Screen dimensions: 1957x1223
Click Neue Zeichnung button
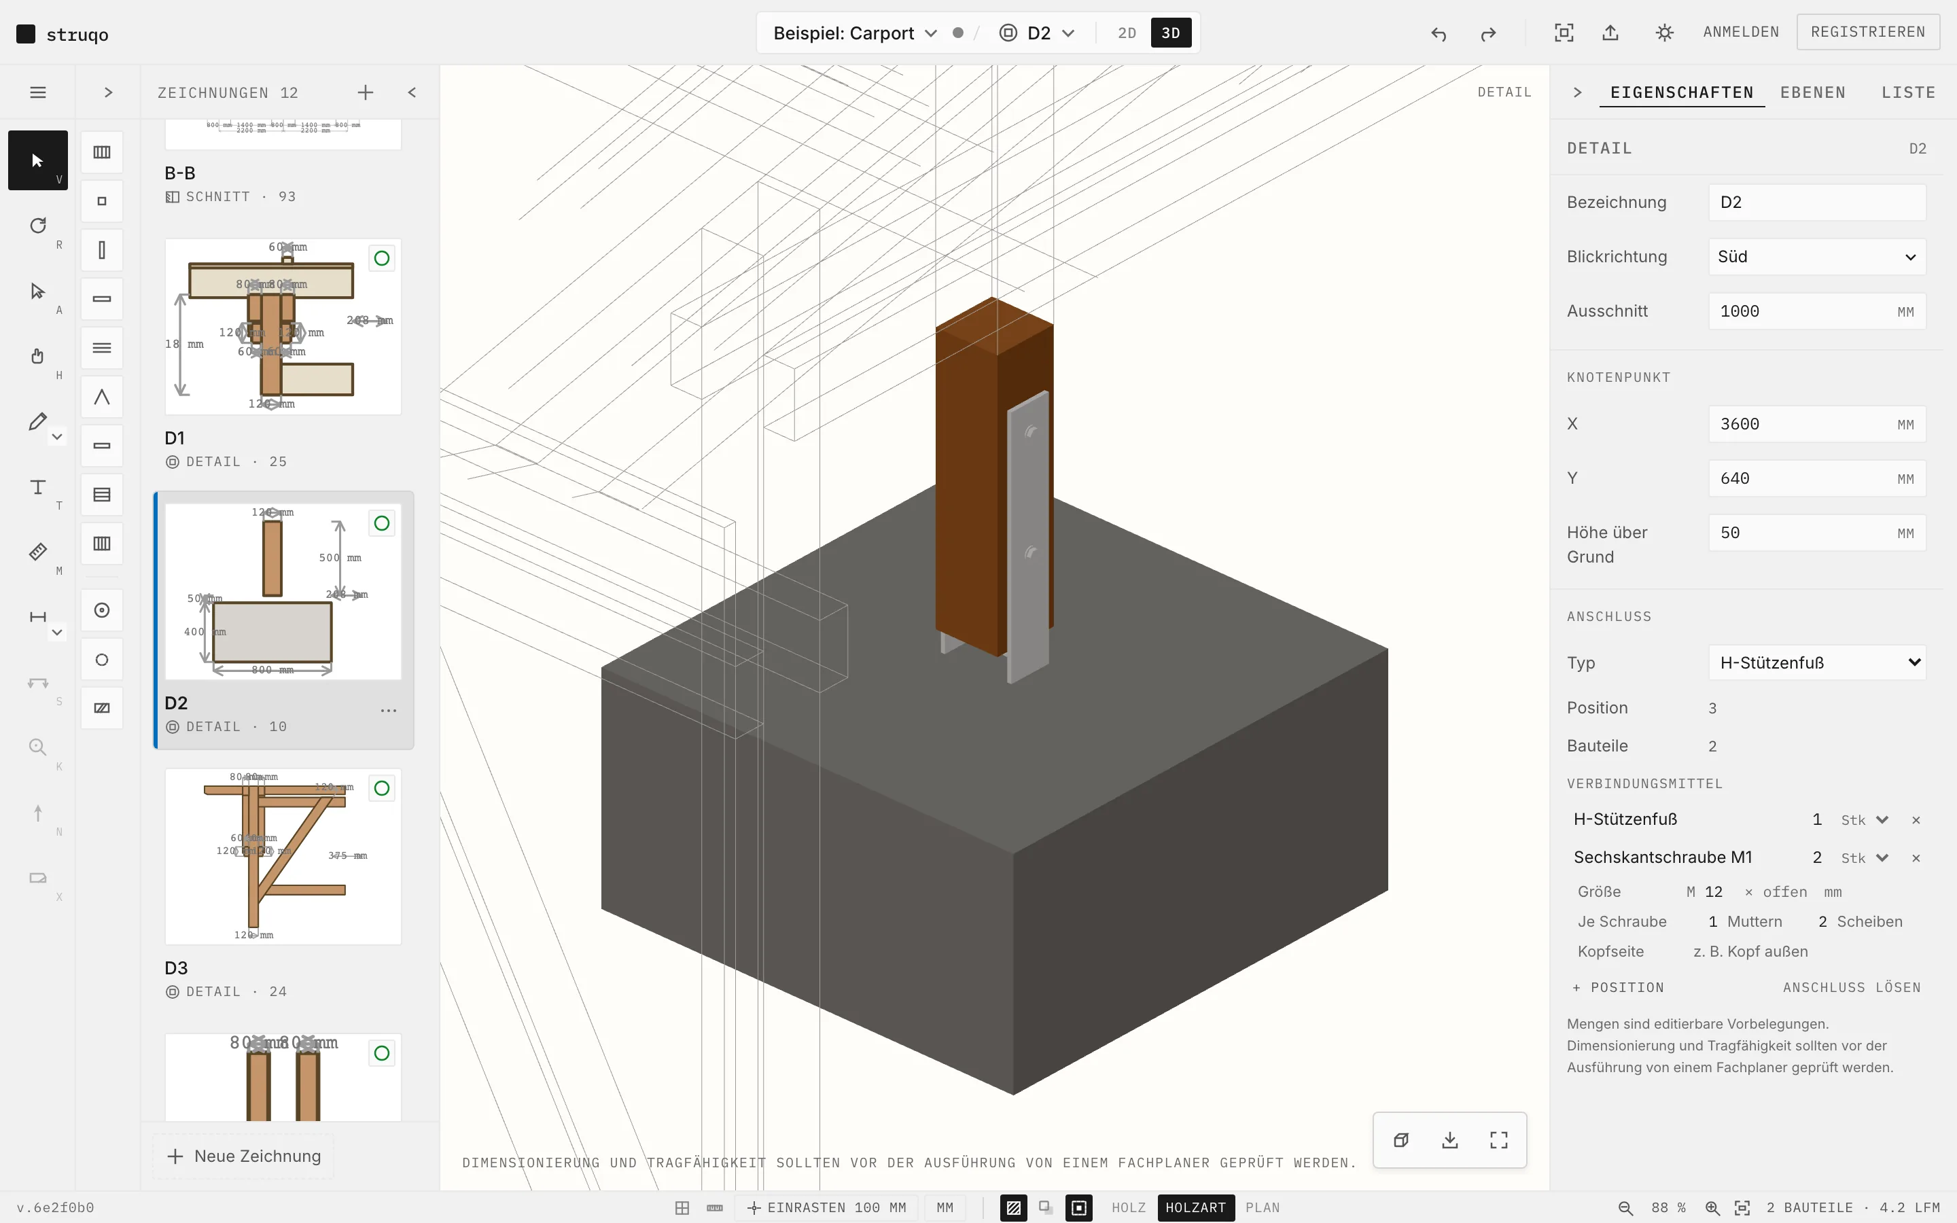point(243,1156)
